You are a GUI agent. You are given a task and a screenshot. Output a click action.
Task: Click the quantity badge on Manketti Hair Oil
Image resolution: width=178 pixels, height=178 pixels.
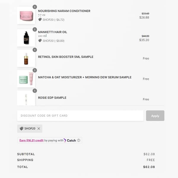(x=35, y=29)
